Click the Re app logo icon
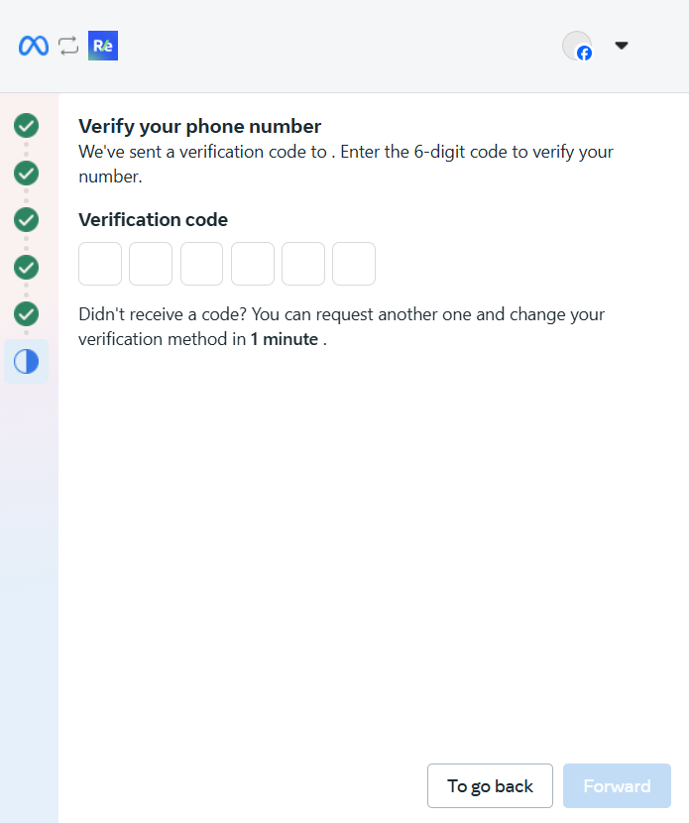689x823 pixels. tap(103, 46)
